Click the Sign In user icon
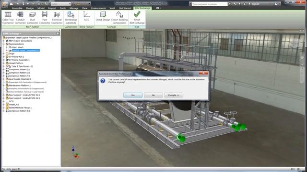 (249, 4)
